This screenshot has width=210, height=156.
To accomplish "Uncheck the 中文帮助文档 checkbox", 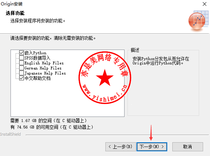I will (x=21, y=78).
